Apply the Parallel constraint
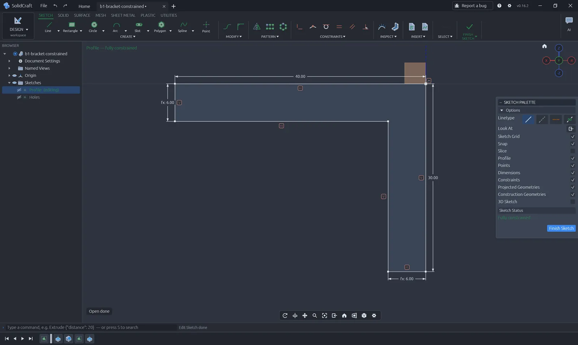The width and height of the screenshot is (578, 345). click(x=352, y=27)
